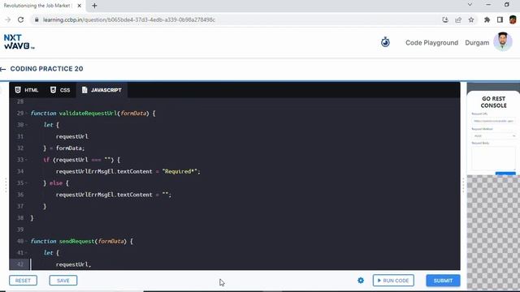
Task: Click the Request URL input in preview
Action: coord(493,121)
